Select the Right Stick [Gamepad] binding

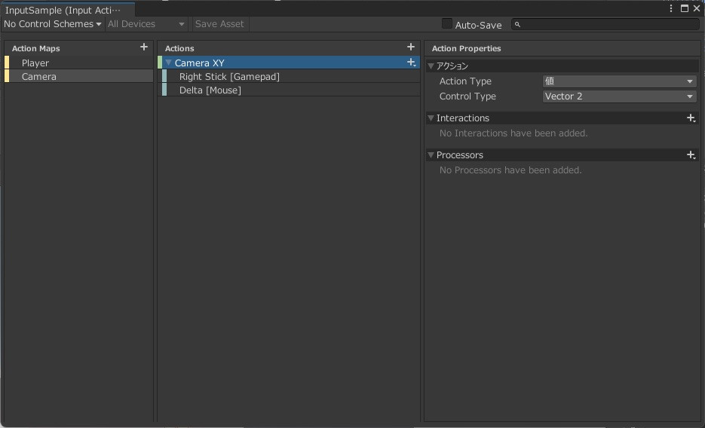click(229, 77)
